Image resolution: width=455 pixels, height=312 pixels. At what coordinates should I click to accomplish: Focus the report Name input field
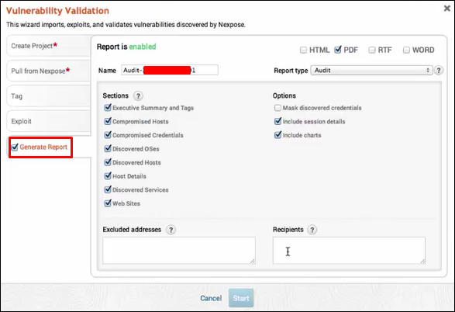(170, 70)
